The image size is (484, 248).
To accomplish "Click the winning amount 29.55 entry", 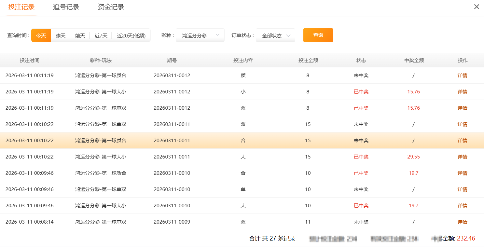I will click(x=413, y=157).
